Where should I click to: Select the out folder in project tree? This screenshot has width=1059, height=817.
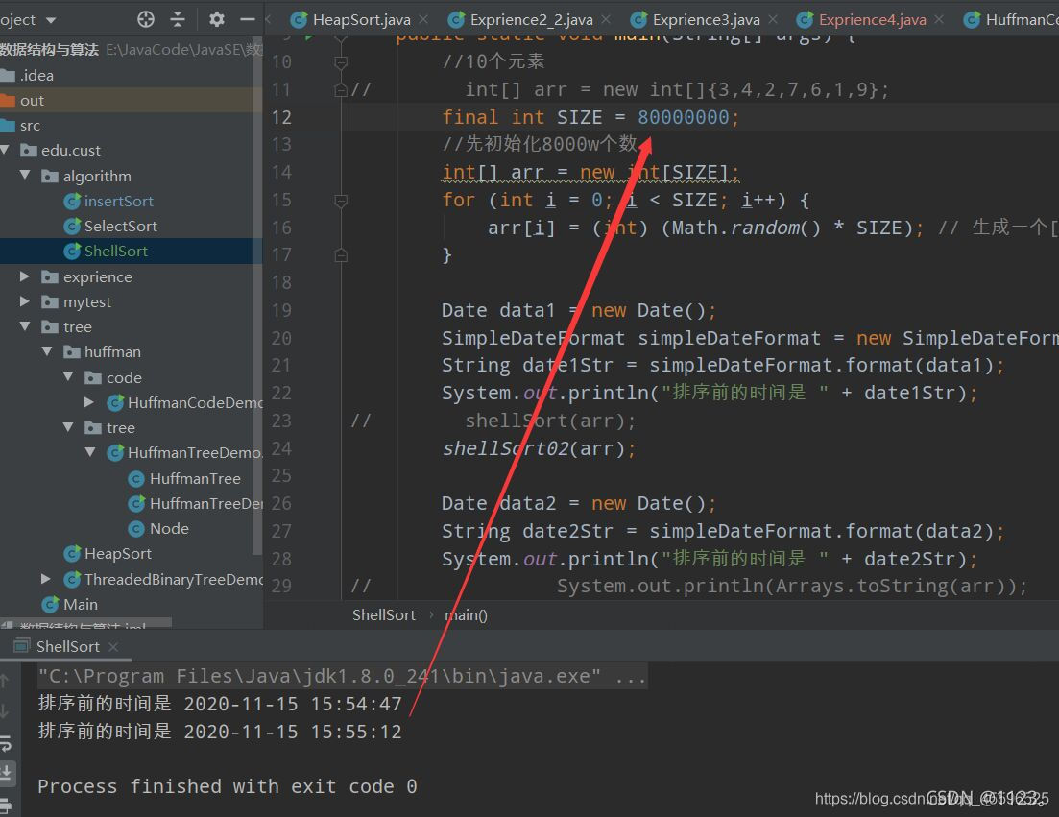point(32,101)
